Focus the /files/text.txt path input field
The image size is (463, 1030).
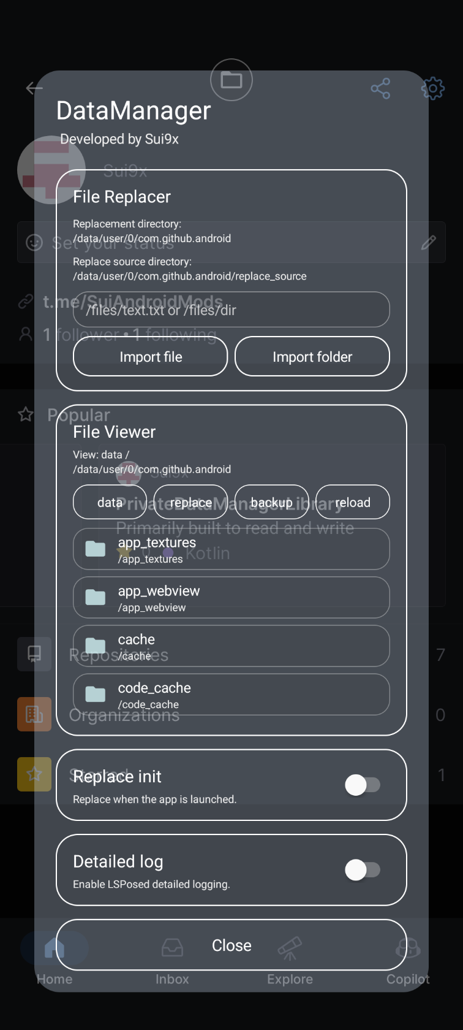[x=231, y=310]
